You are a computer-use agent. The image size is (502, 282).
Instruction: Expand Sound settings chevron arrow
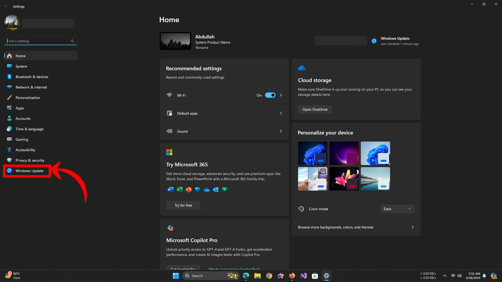(281, 131)
